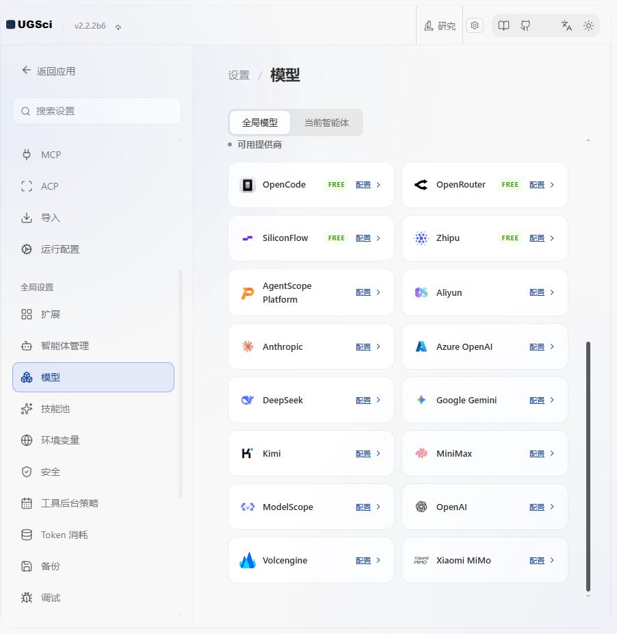Click the provider list vertical scrollbar

click(x=588, y=467)
